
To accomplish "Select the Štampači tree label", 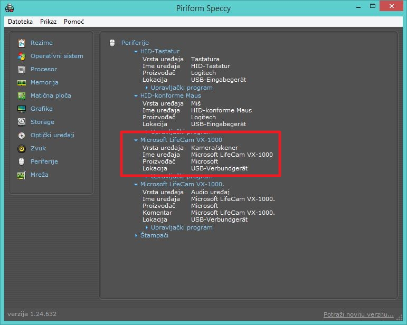I will point(154,235).
